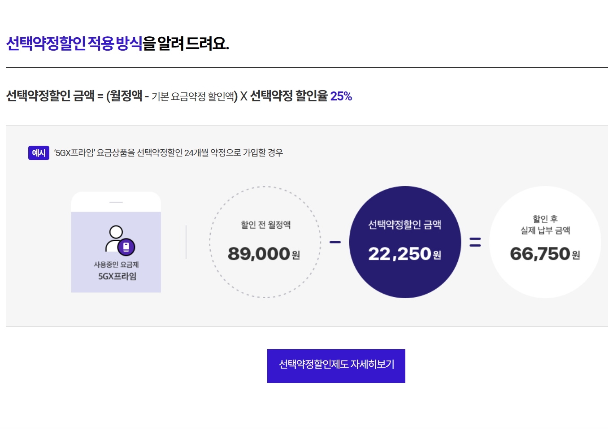Viewport: 608px width, 434px height.
Task: Click the 89,000원 amount
Action: [264, 254]
